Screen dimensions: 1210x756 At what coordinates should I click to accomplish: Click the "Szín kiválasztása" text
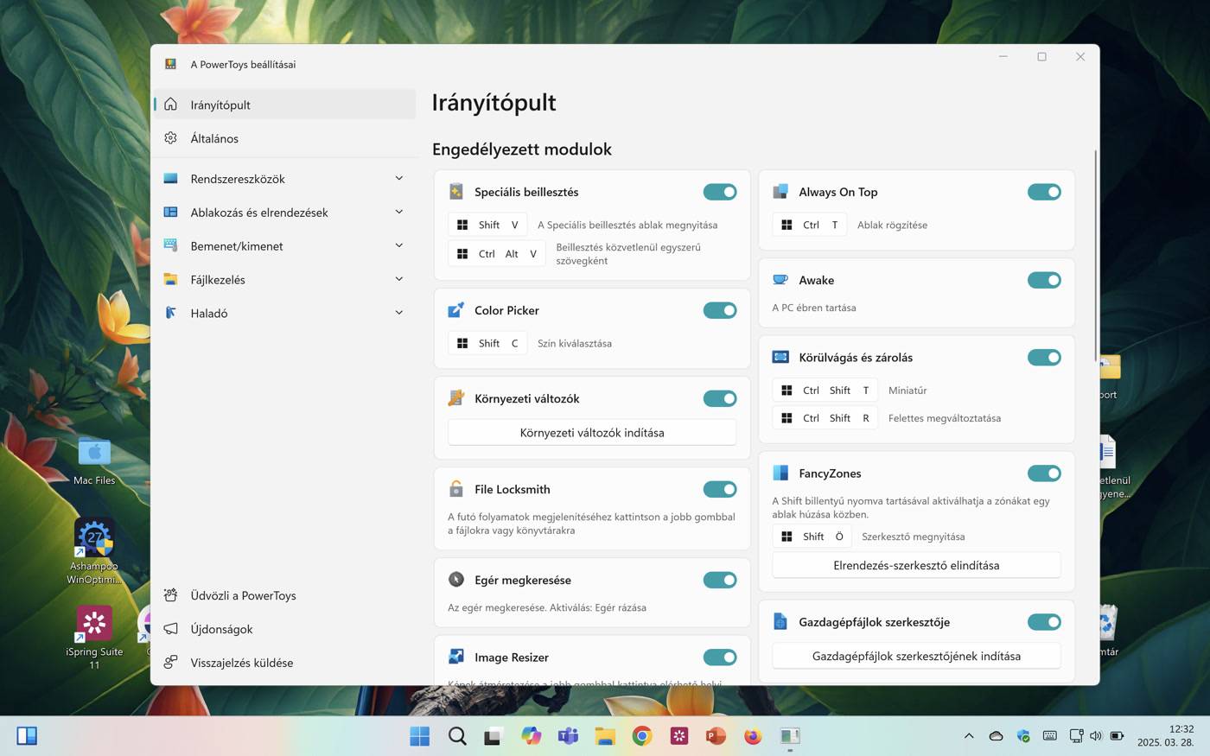coord(575,343)
